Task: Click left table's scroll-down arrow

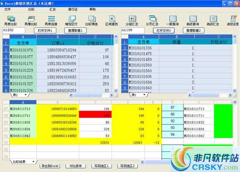Action: (116, 91)
